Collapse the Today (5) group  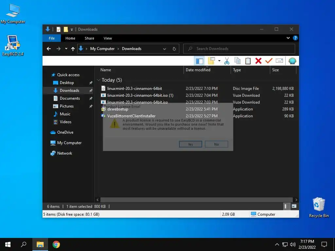pos(98,80)
